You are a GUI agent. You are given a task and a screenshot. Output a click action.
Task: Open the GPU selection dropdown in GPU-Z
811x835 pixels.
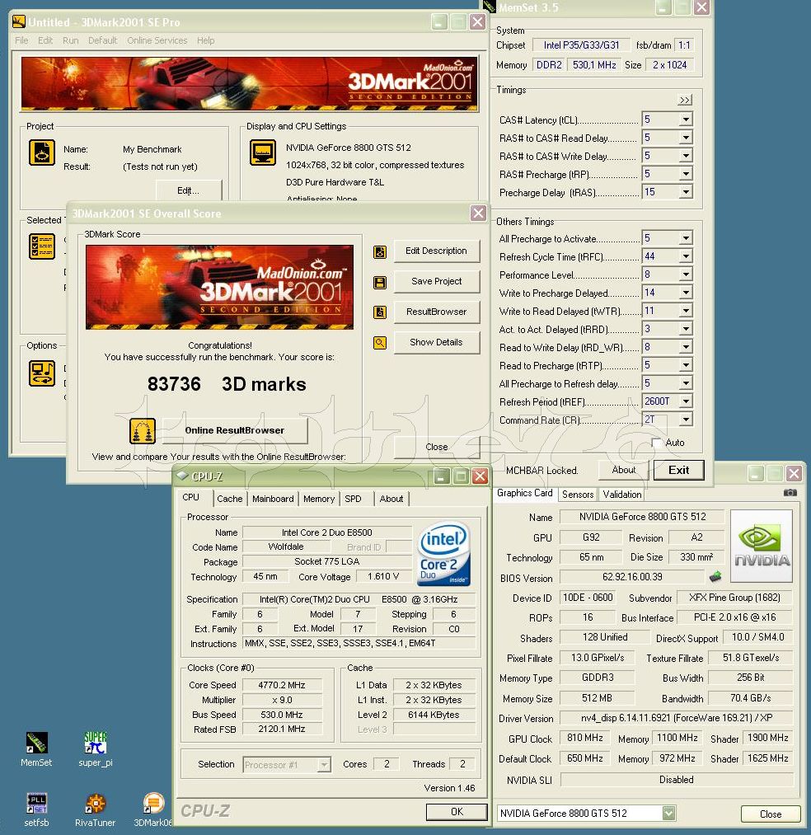pyautogui.click(x=668, y=814)
